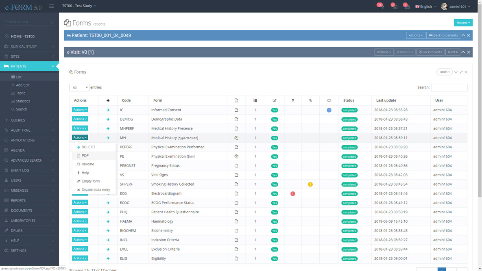Open Audit Trail in the sidebar
The height and width of the screenshot is (271, 482).
coord(21,130)
